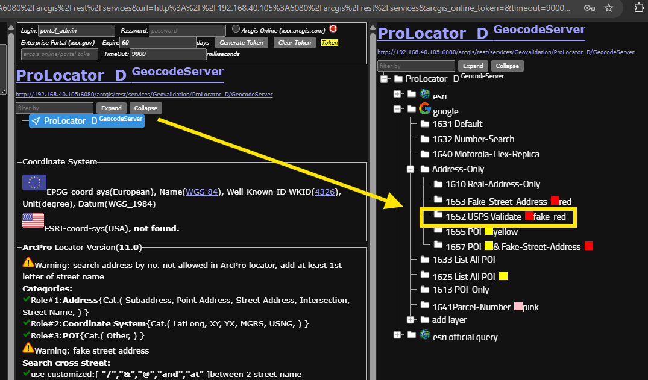Bookmark this page with the star icon

click(x=609, y=8)
